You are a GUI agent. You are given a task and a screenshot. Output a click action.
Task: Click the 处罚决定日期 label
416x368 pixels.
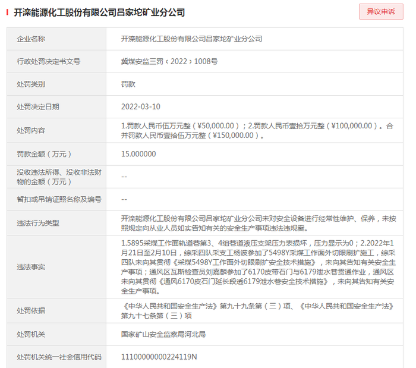click(38, 106)
